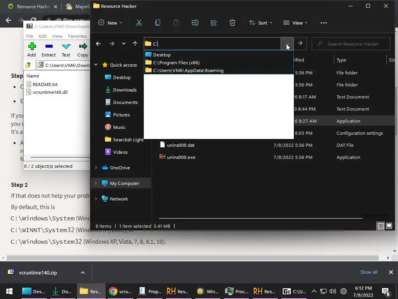Go up one folder level with up arrow
Screen dimensions: 398x299
pyautogui.click(x=135, y=44)
